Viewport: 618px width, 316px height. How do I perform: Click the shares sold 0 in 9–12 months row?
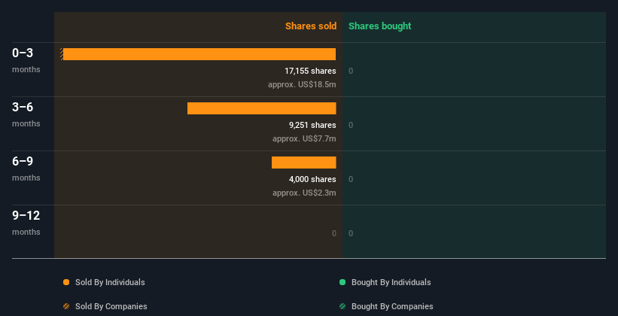334,233
